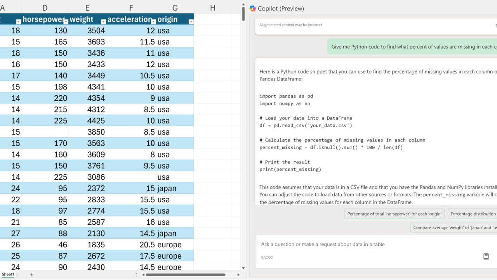The image size is (497, 280).
Task: Select column D header
Action: click(45, 8)
